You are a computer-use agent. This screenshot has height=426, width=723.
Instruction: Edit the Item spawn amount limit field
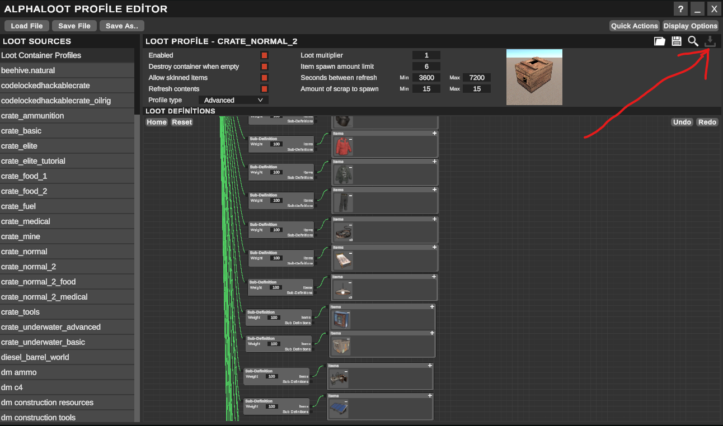pyautogui.click(x=426, y=67)
